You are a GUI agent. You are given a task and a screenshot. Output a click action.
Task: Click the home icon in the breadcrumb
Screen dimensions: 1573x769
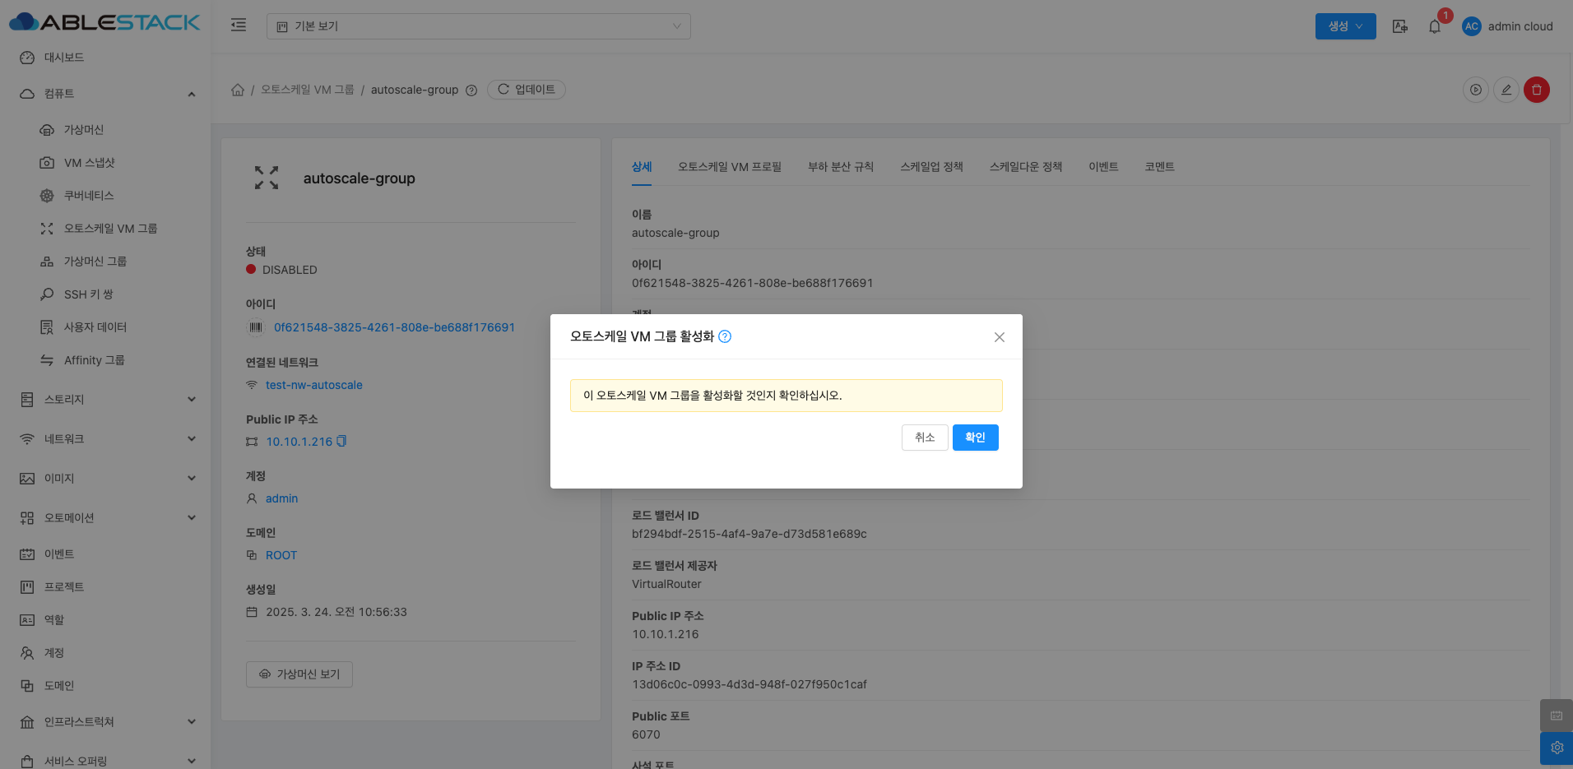238,90
